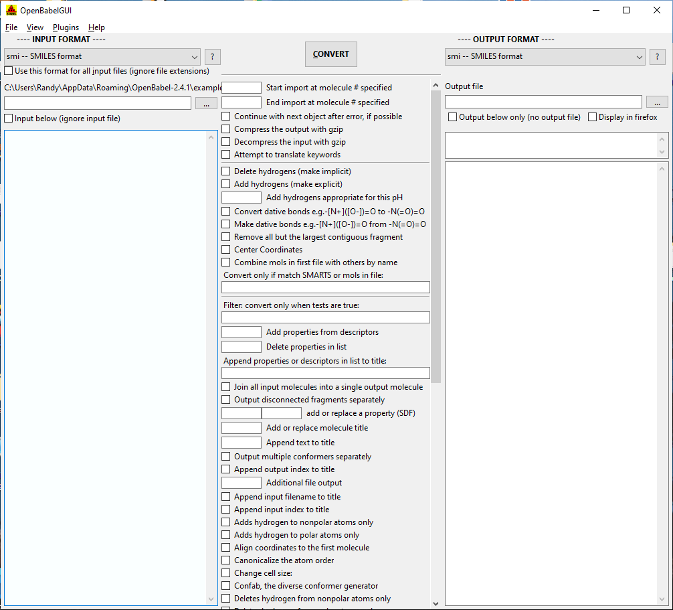Click the CONVERT button
The image size is (673, 610).
pos(331,54)
